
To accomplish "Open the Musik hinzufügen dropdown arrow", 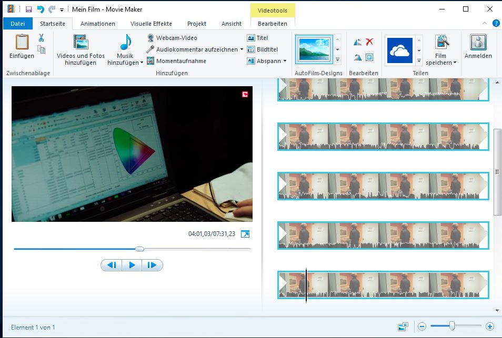I will [x=142, y=63].
